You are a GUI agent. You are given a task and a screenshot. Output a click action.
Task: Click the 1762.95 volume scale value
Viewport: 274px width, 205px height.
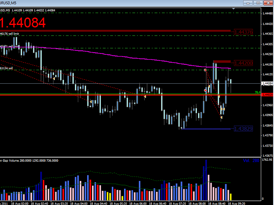pos(267,160)
